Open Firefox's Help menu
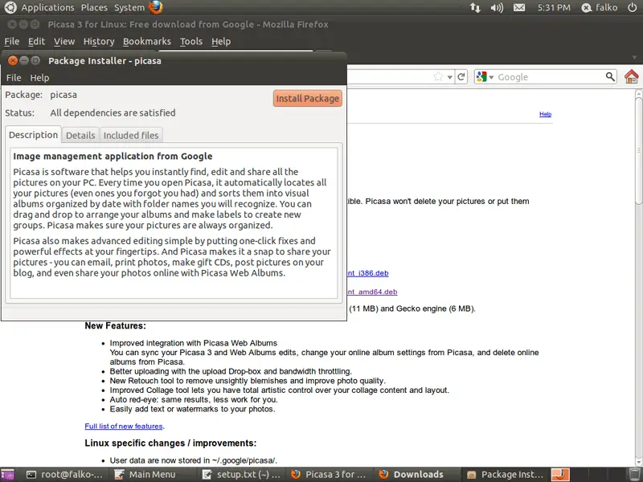 pyautogui.click(x=221, y=42)
